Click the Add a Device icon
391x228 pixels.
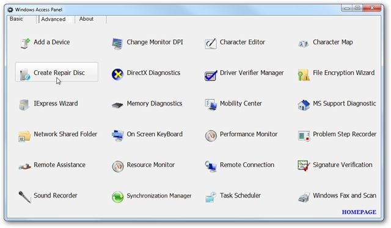click(x=25, y=43)
